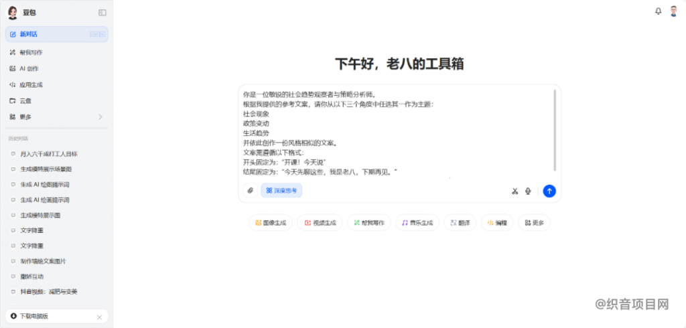Click the 云盘 folder icon

pos(13,101)
